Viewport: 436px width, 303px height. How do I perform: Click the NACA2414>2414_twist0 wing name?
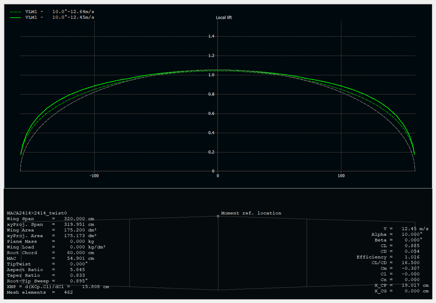tap(37, 213)
